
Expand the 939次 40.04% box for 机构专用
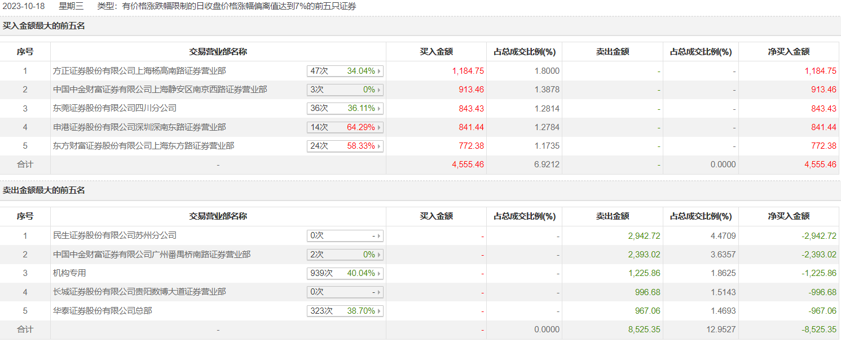[345, 273]
